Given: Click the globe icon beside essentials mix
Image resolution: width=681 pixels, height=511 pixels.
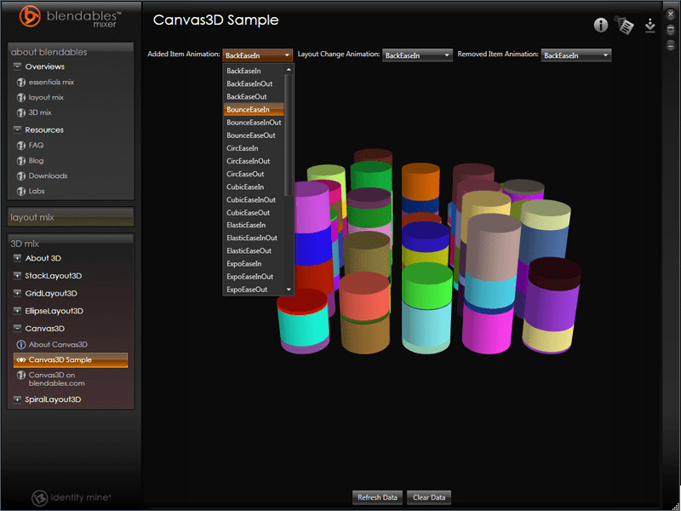Looking at the screenshot, I should (20, 83).
